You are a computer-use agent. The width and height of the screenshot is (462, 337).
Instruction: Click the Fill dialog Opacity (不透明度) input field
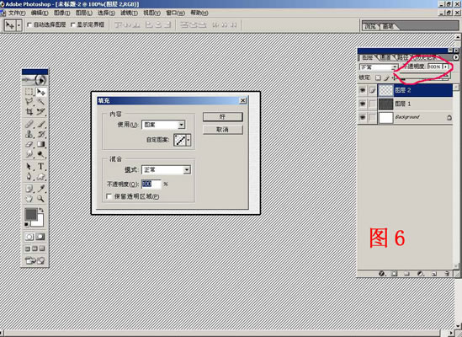pyautogui.click(x=151, y=185)
